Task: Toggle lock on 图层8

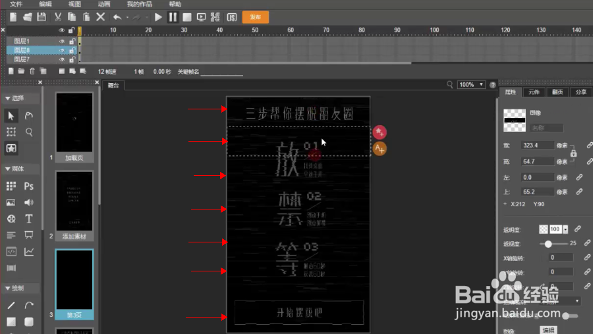Action: [72, 50]
